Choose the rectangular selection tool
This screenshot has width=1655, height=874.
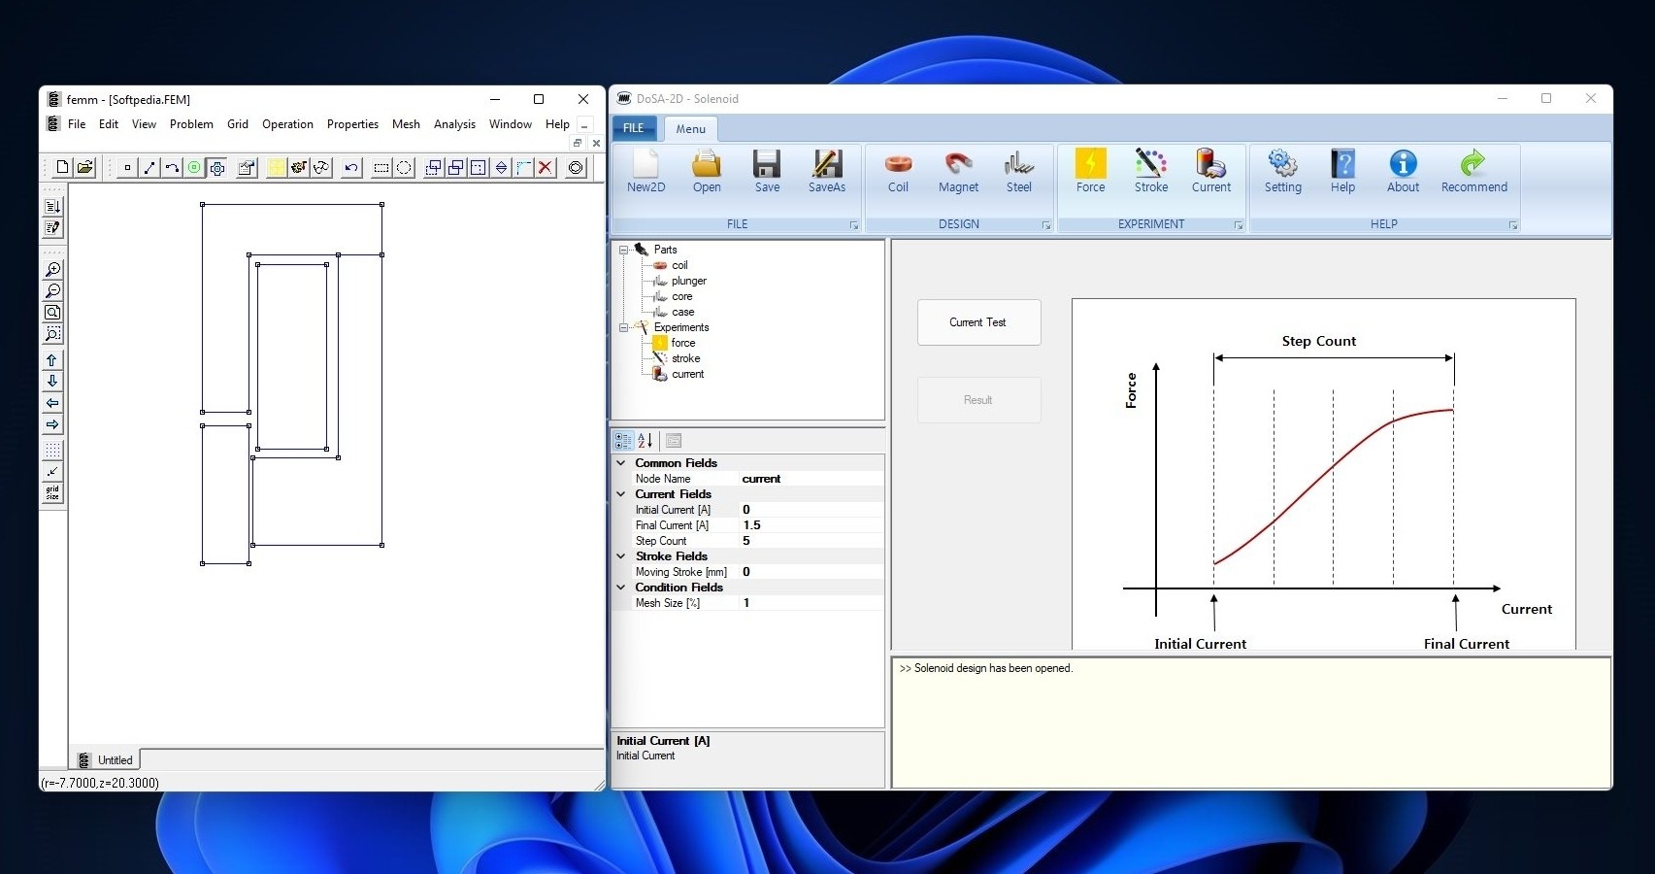pos(381,167)
